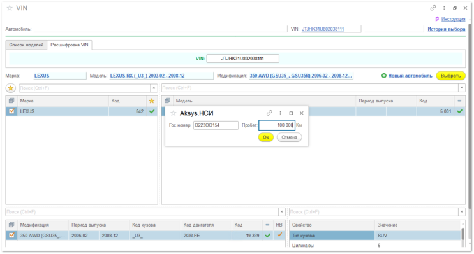
Task: Click Код кузова column header
Action: (155, 225)
